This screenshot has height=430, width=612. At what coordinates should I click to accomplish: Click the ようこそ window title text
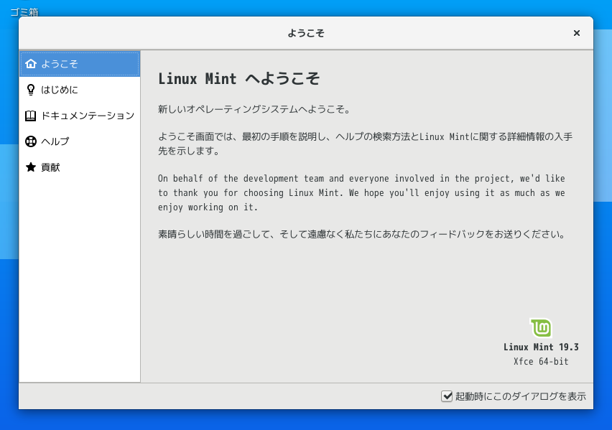306,33
